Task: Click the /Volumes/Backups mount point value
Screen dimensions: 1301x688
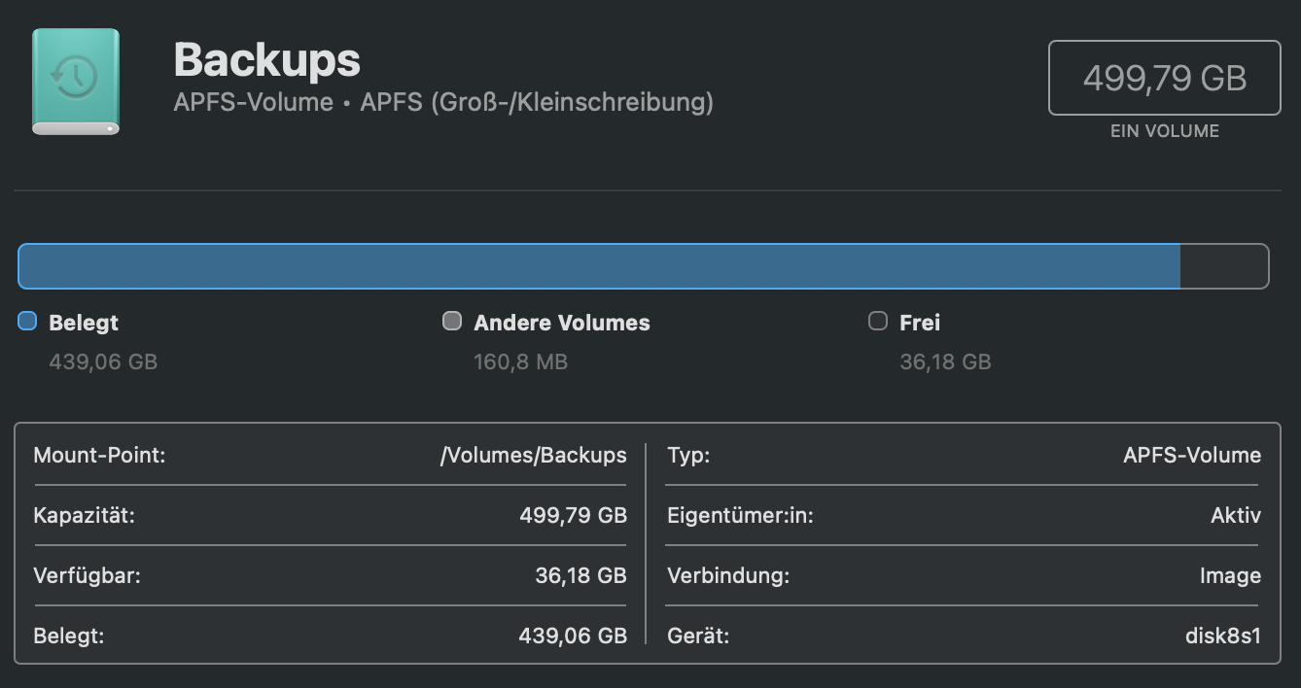Action: 533,455
